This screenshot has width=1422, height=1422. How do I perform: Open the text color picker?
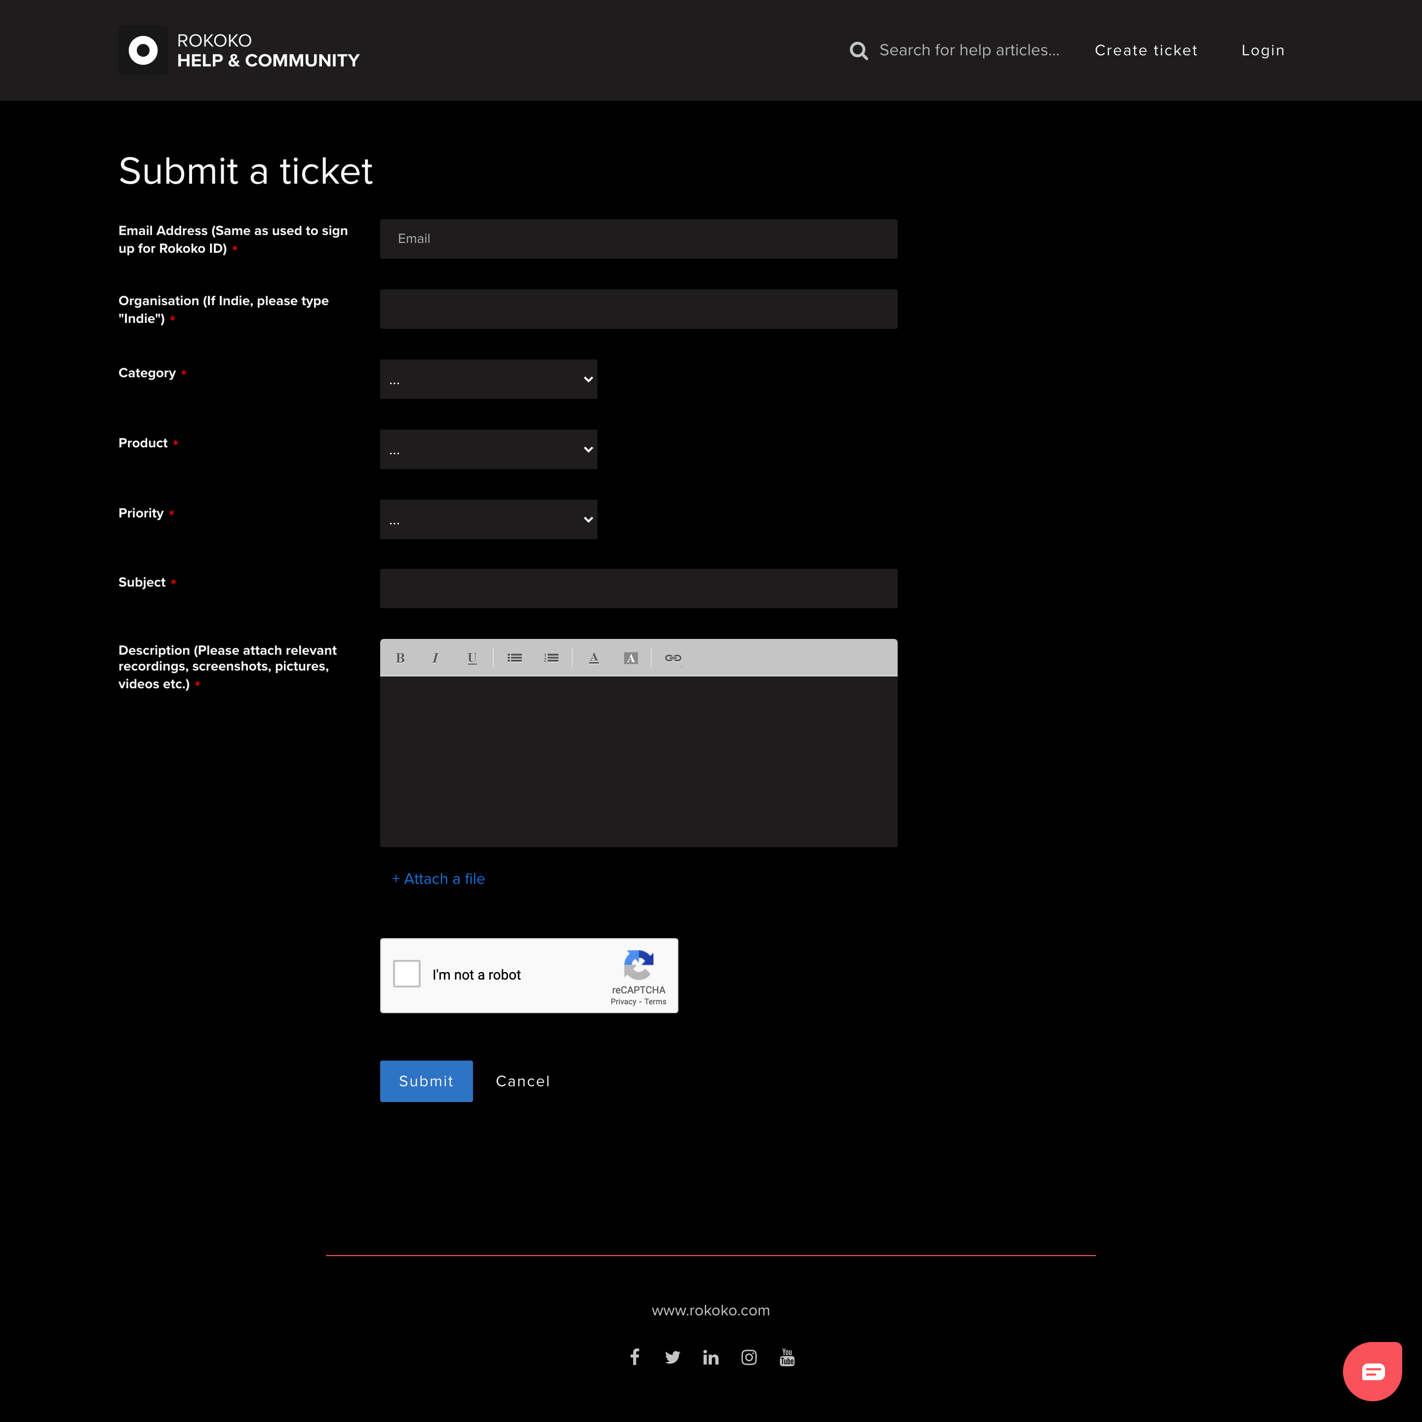[x=594, y=658]
